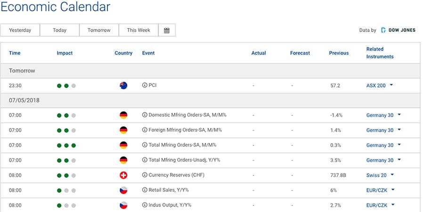Screen dimensions: 424x212
Task: Click the info icon beside PCI
Action: click(x=145, y=86)
